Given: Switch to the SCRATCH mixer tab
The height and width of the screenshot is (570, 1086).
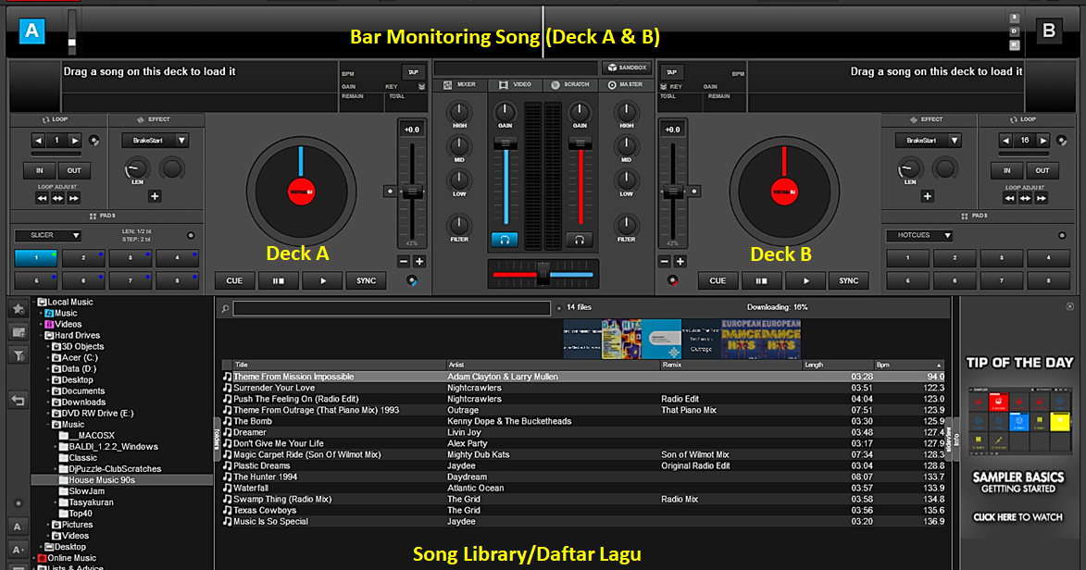Looking at the screenshot, I should (x=575, y=84).
